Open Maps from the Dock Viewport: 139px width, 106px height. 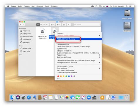pos(62,98)
